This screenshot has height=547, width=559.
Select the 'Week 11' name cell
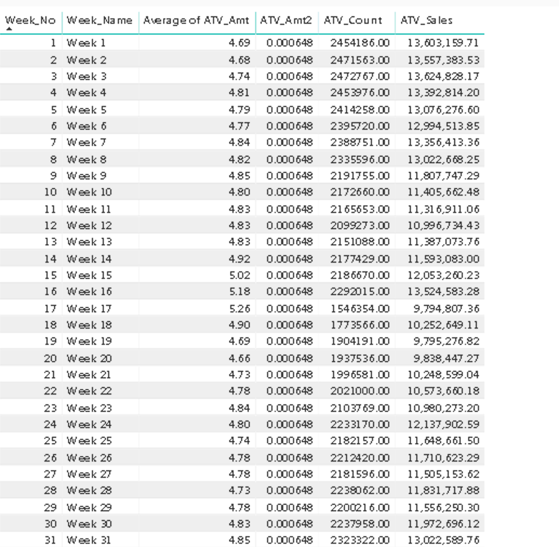[89, 209]
